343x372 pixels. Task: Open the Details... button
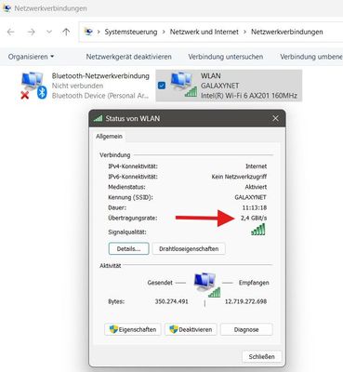click(128, 248)
